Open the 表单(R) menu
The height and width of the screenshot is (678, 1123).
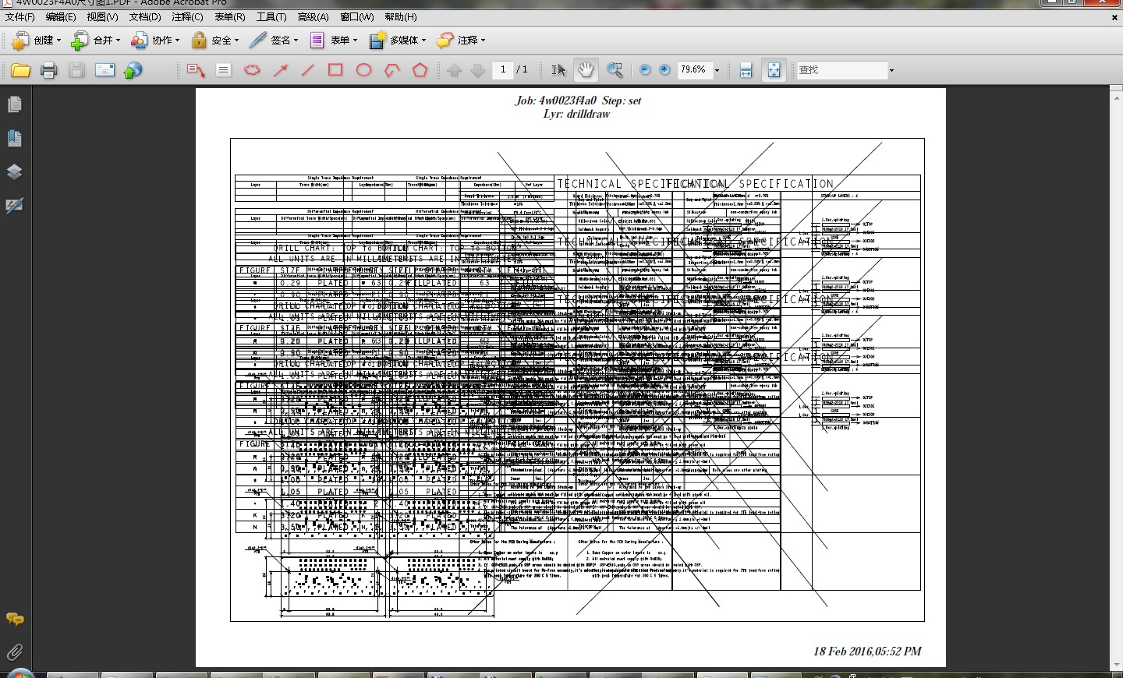229,17
